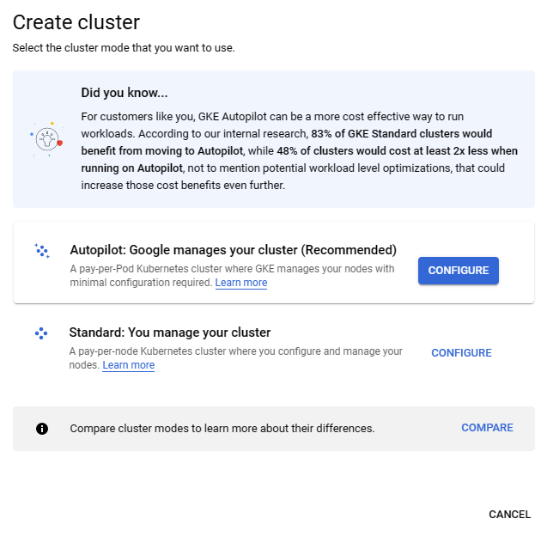This screenshot has height=537, width=547.
Task: Cancel cluster creation with CANCEL
Action: point(509,514)
